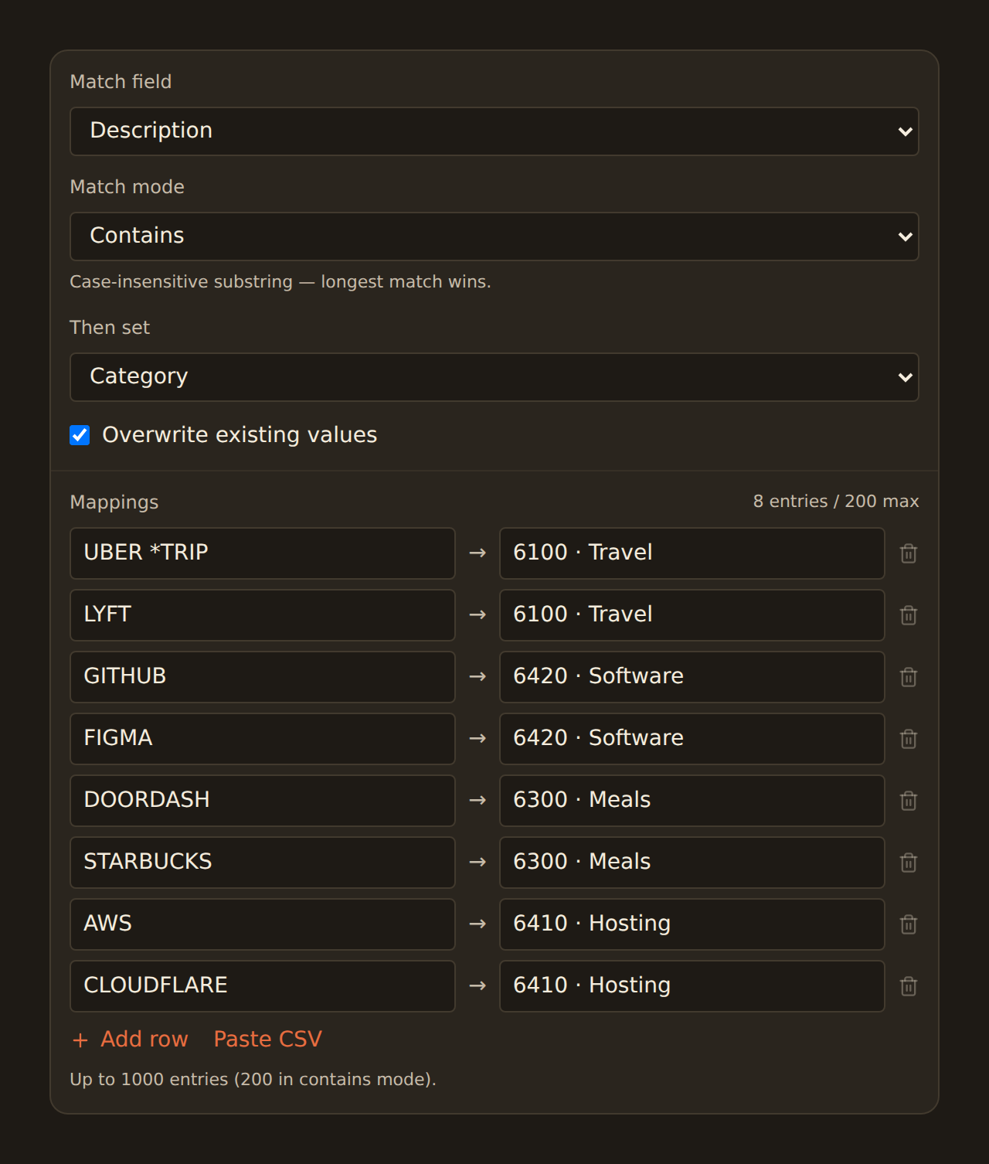The image size is (989, 1164).
Task: Click the 'Up to 1000 entries' note
Action: point(253,1079)
